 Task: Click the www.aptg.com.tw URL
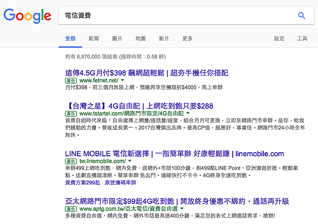128,209
